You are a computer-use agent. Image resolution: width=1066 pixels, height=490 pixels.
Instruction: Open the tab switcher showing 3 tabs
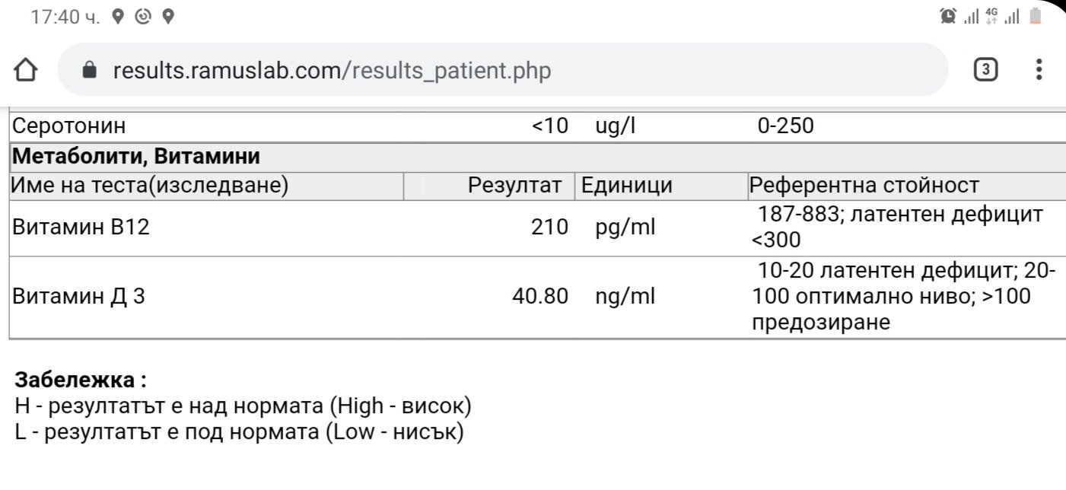pos(985,70)
